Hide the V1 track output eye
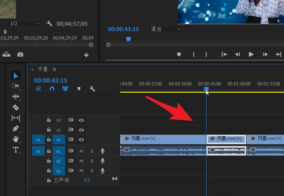This screenshot has height=196, width=284. tap(81, 139)
